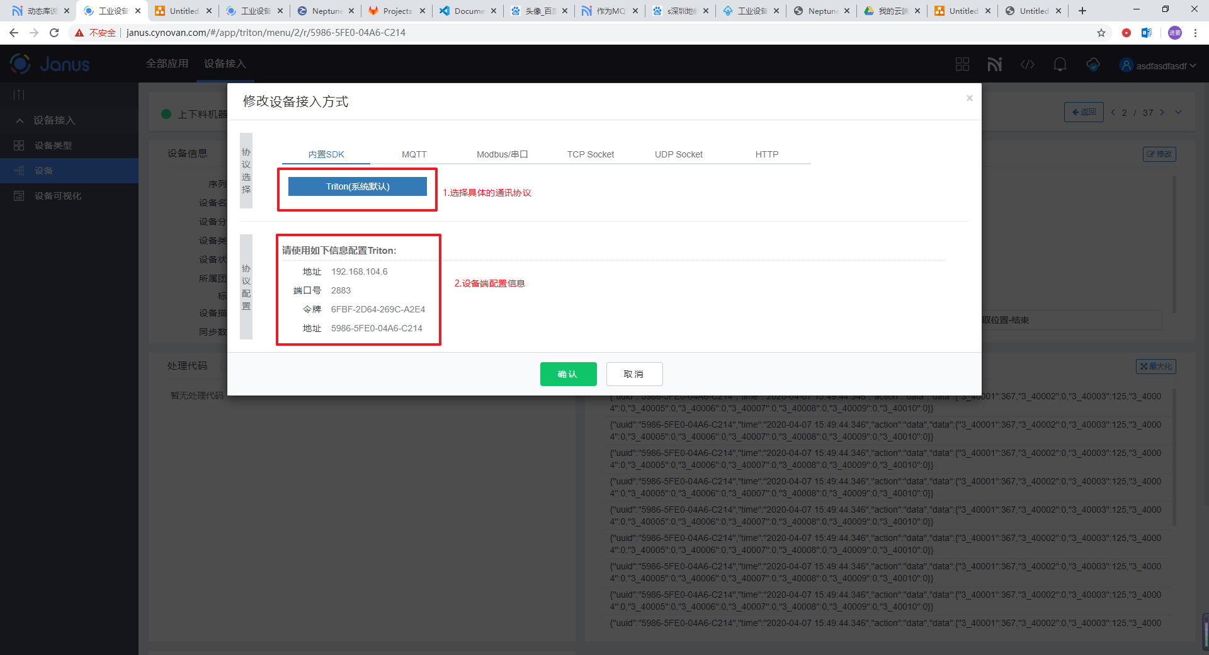Expand the dropdown chevron beside pagination
This screenshot has width=1209, height=655.
(1178, 112)
